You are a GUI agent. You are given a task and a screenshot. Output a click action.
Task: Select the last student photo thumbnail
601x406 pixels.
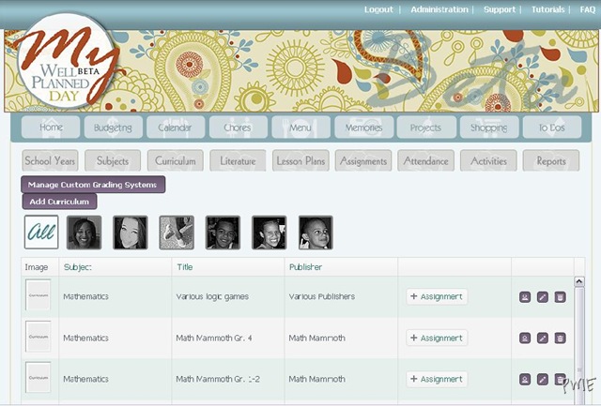click(x=316, y=233)
